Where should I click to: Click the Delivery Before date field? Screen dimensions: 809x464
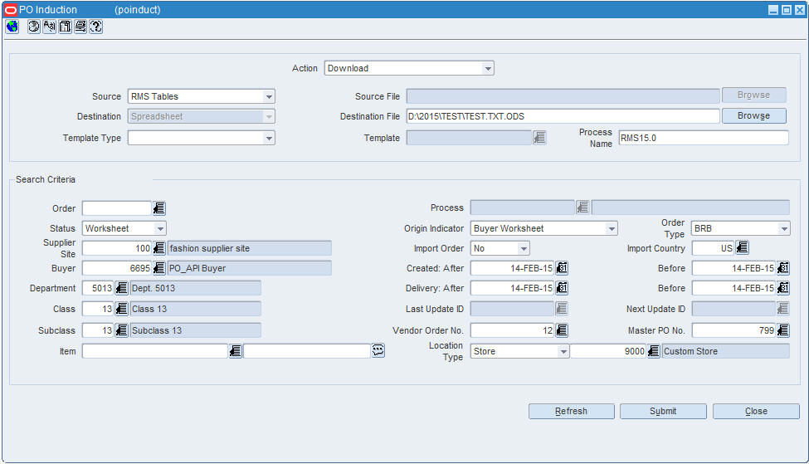733,288
